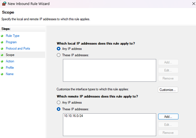Open the Name step
196x138 pixels.
[x=10, y=74]
